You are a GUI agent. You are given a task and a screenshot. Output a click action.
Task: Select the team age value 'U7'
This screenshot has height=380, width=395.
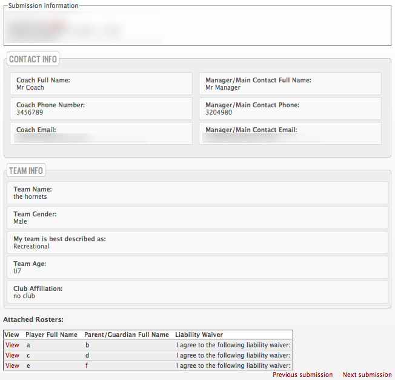(x=18, y=271)
